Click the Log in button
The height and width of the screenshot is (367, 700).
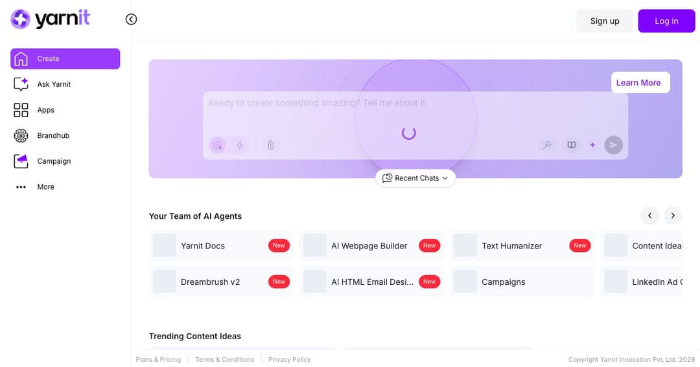666,21
